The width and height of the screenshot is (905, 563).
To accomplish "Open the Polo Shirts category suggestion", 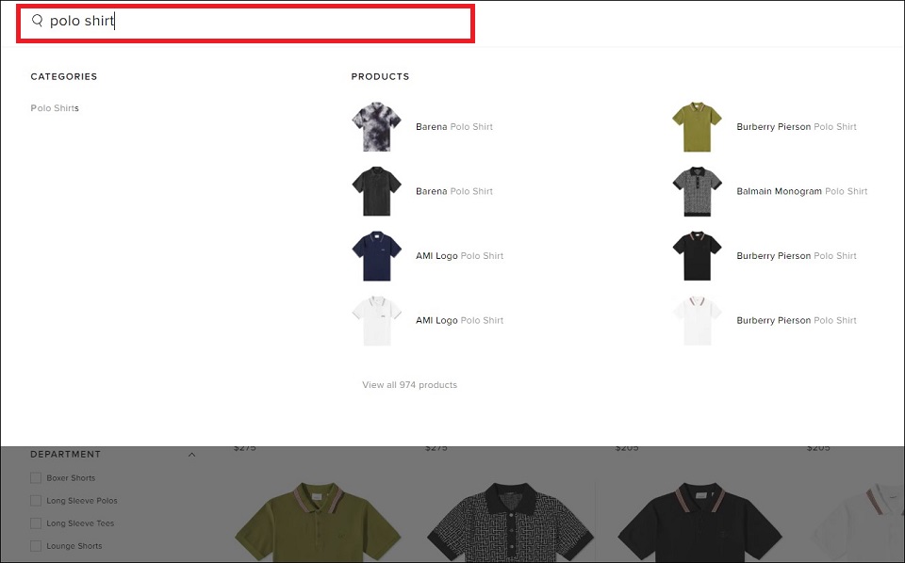I will 55,108.
